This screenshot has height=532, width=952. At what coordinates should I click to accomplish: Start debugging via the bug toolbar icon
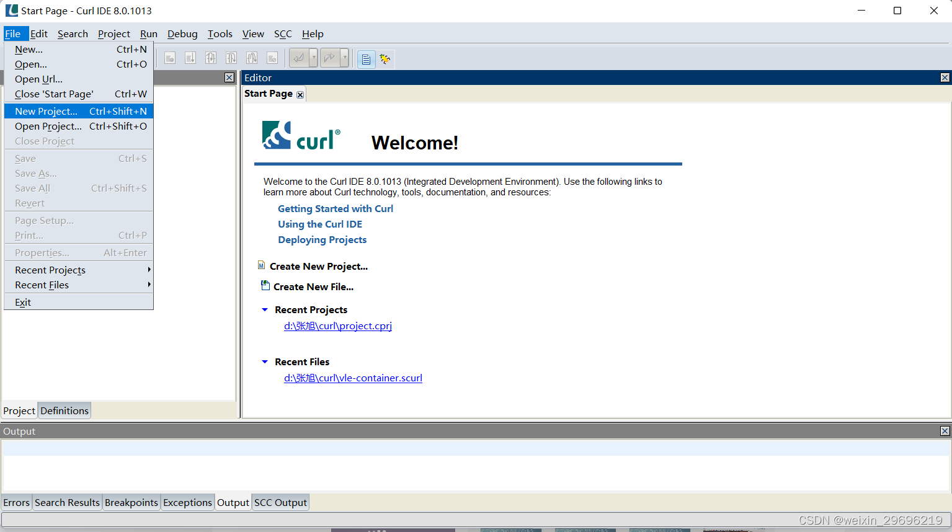[385, 58]
